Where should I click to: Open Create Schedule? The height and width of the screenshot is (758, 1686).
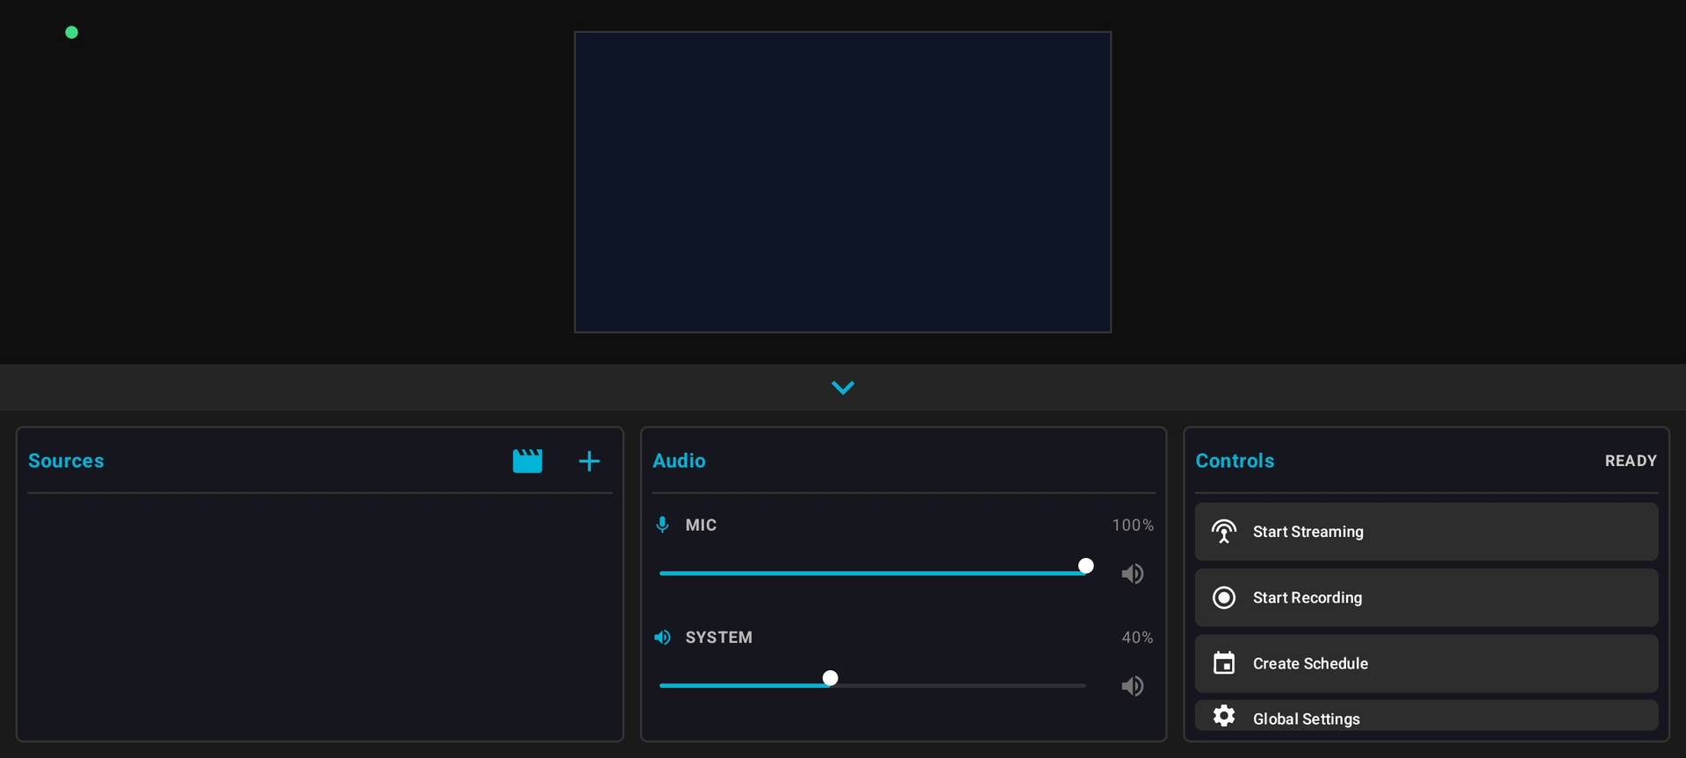pos(1426,663)
